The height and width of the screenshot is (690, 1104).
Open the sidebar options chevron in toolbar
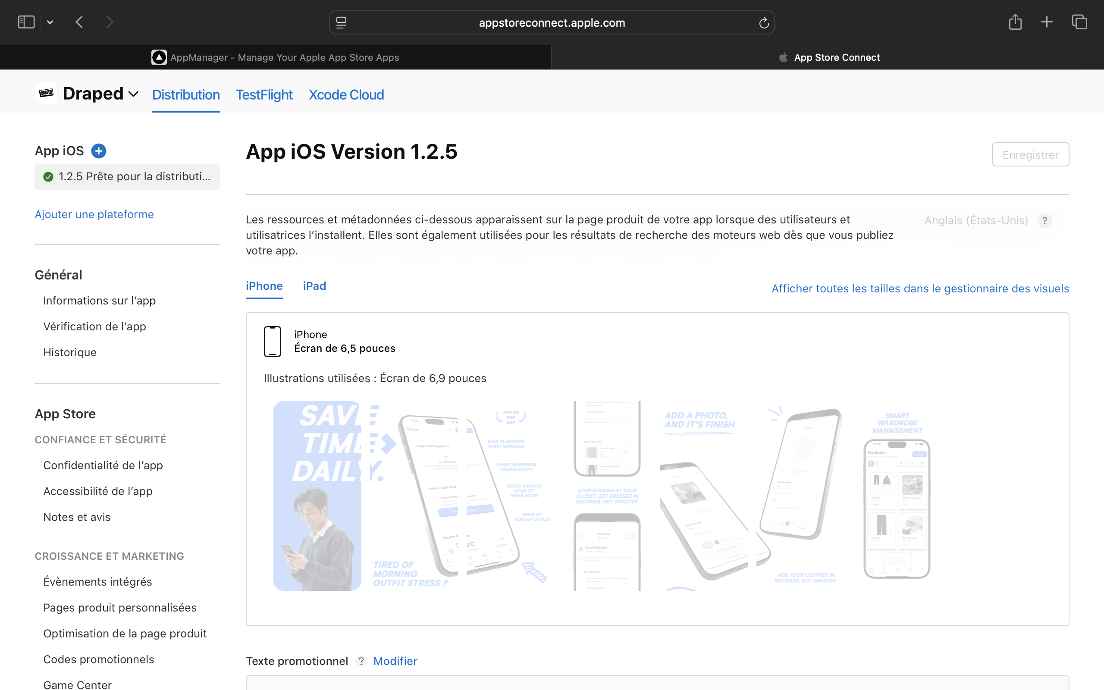click(x=50, y=22)
